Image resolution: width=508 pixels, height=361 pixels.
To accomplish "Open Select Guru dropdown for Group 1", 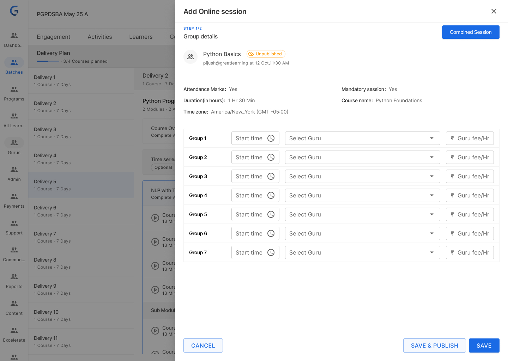I will 363,138.
